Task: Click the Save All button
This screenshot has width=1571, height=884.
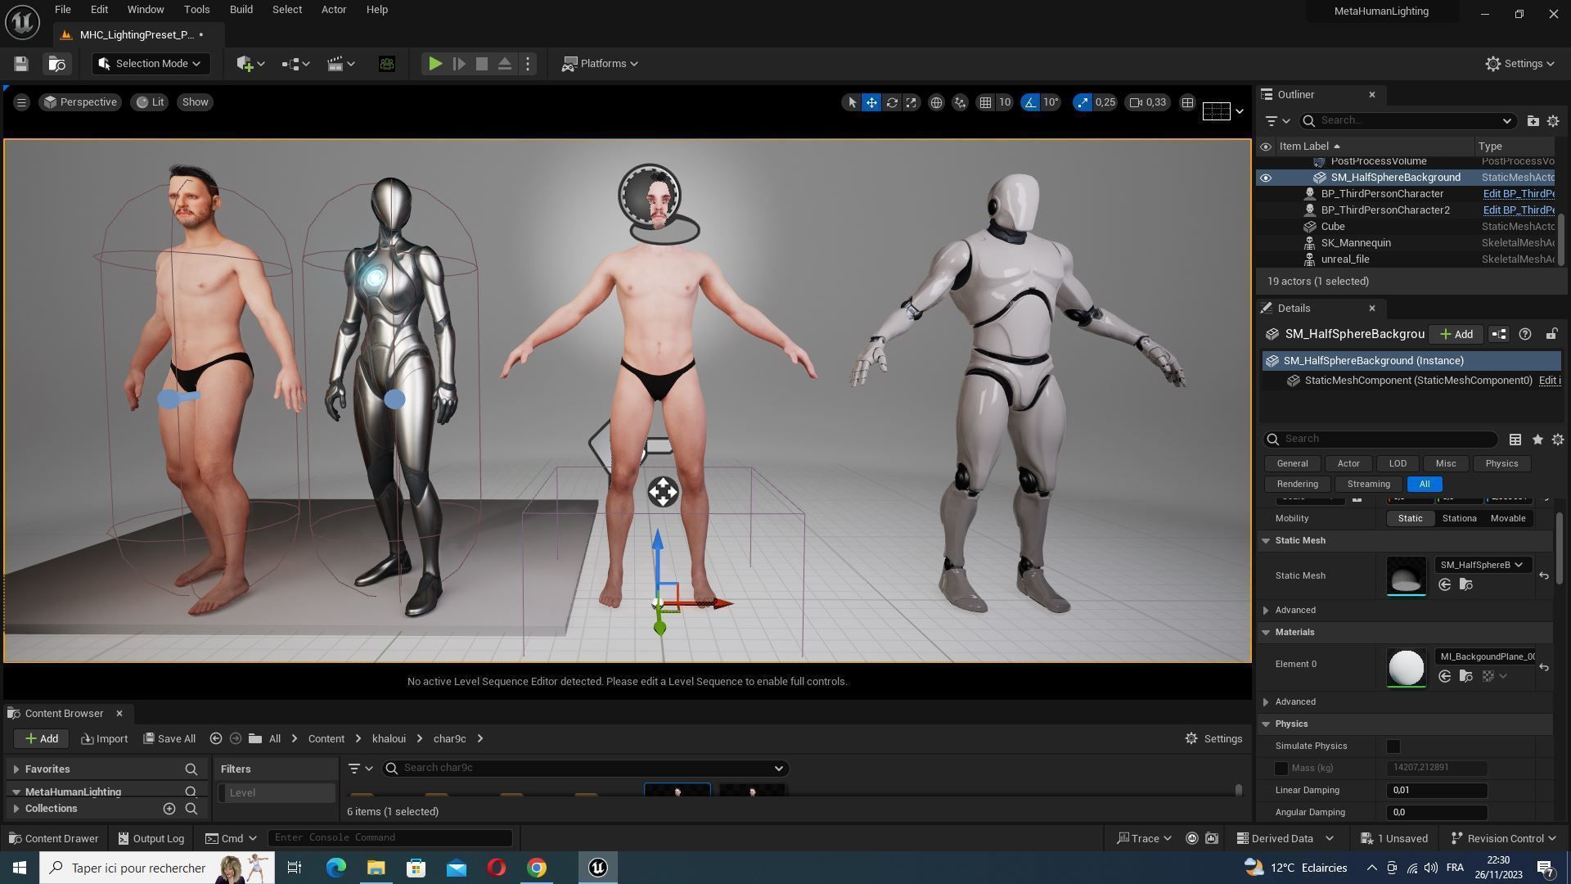Action: click(169, 738)
